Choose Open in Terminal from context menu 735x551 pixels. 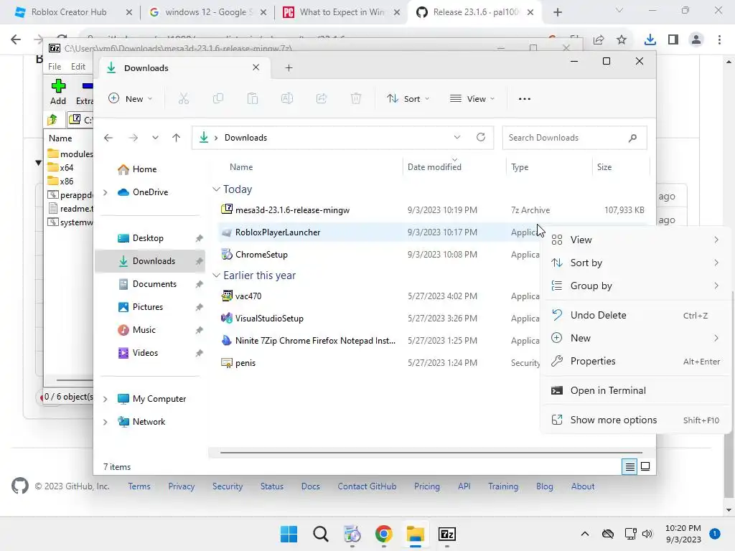635,391
